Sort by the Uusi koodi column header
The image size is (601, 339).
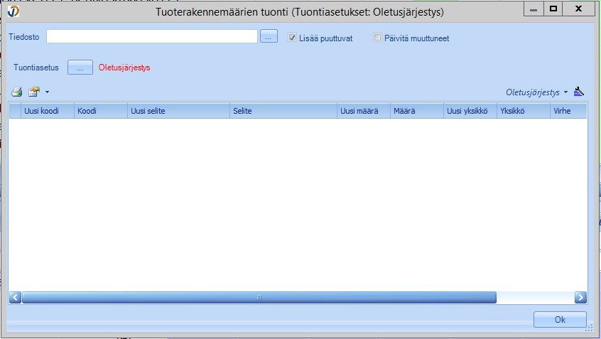coord(47,111)
